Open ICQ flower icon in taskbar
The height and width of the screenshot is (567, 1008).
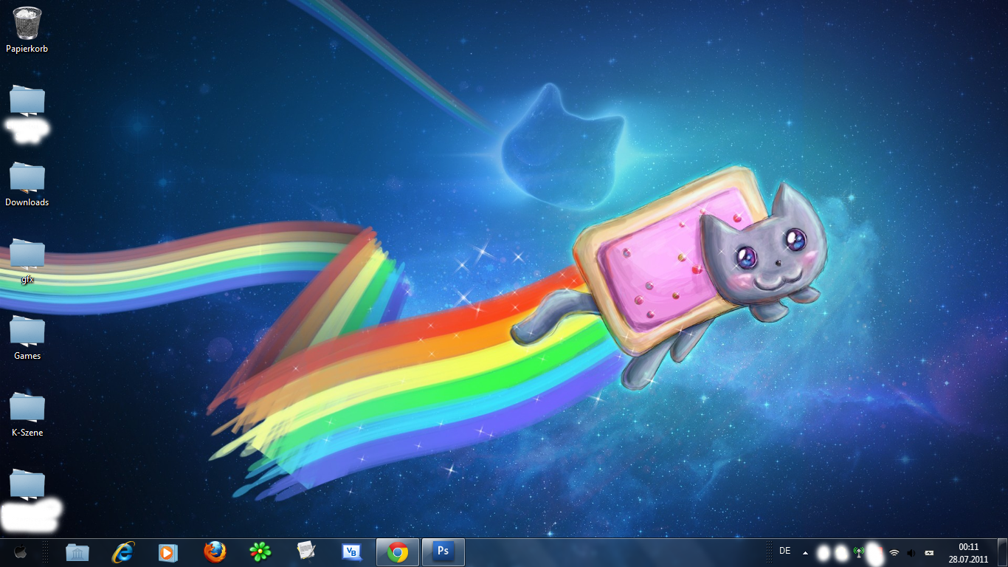pos(260,551)
